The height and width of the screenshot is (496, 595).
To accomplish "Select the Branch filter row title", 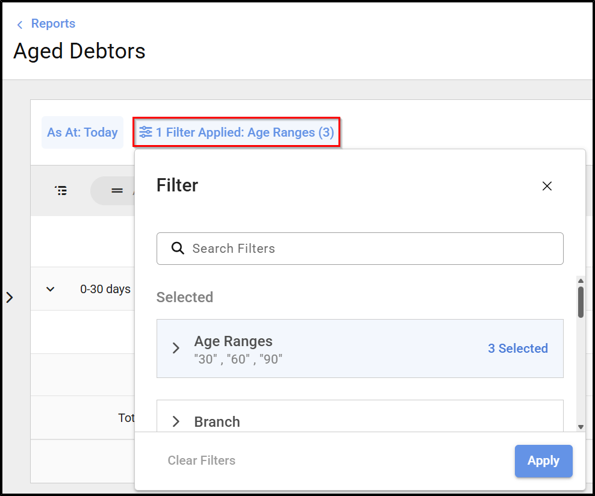I will coord(217,422).
